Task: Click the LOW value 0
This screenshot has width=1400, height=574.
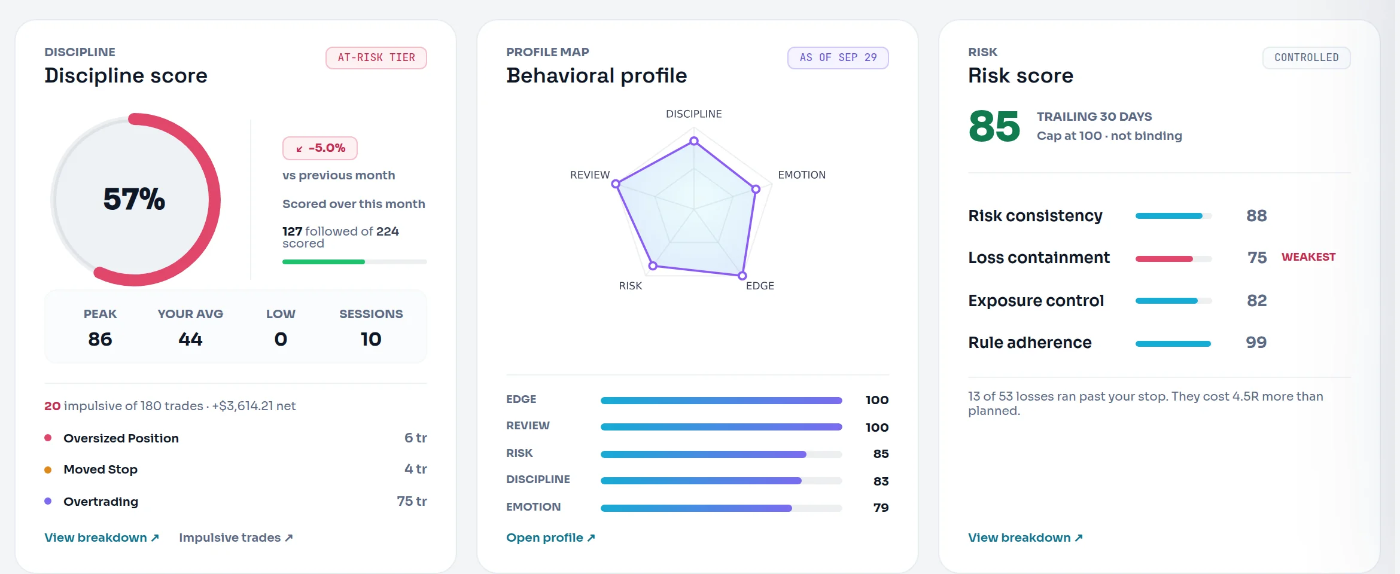Action: click(281, 339)
